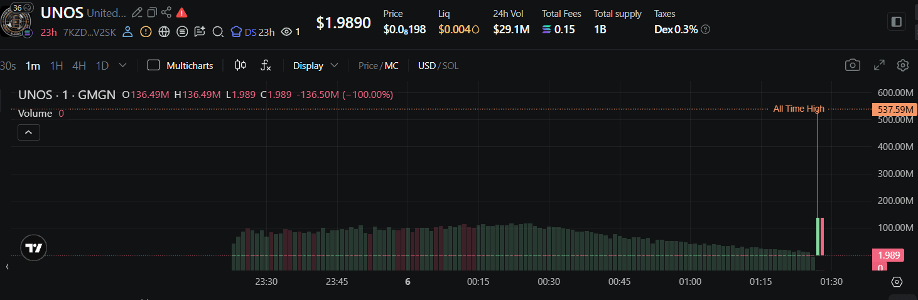Click the Solana icon beside Total Fees
This screenshot has height=300, width=918.
pos(546,29)
